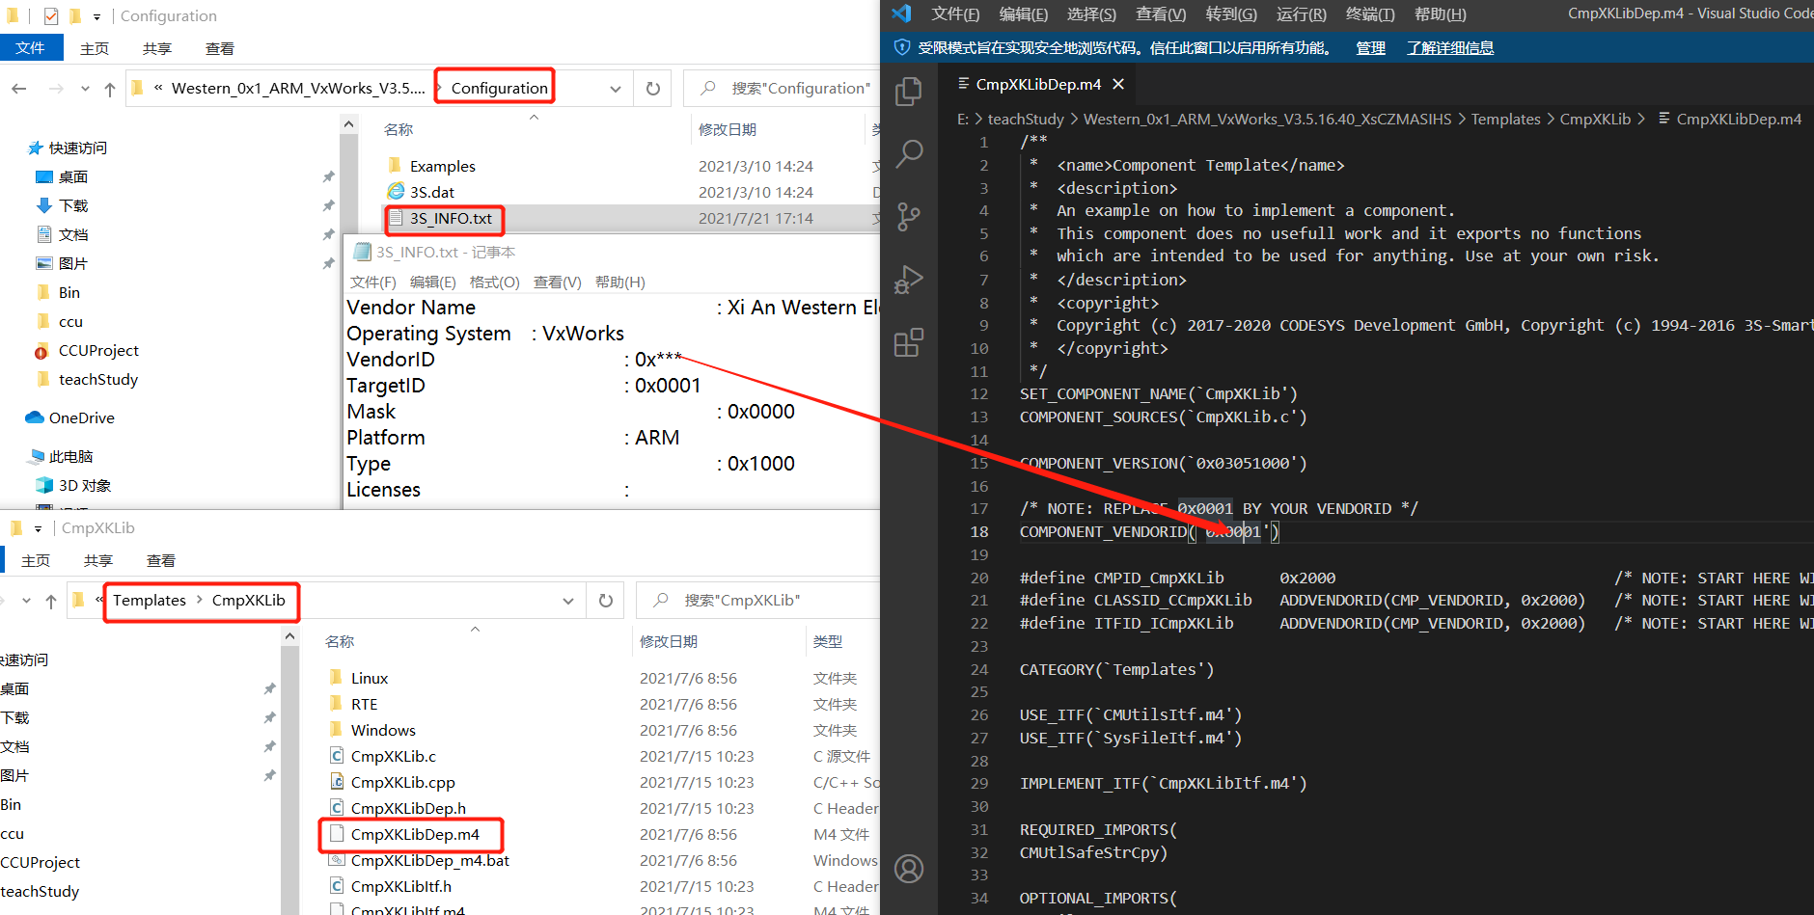The height and width of the screenshot is (915, 1814).
Task: Open the 转到(G) menu in VS Code
Action: click(1231, 14)
